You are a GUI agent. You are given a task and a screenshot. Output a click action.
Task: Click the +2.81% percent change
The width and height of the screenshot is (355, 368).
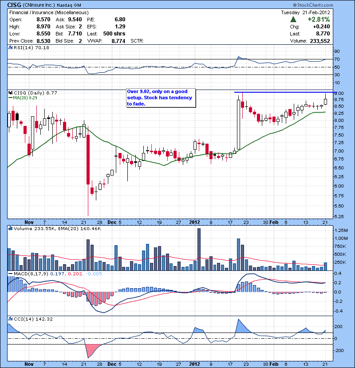click(x=319, y=20)
